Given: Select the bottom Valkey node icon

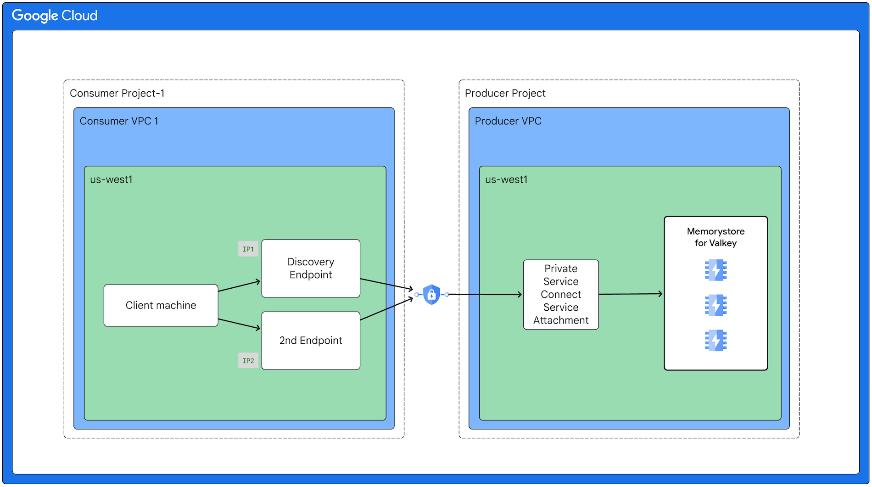Looking at the screenshot, I should coord(715,340).
